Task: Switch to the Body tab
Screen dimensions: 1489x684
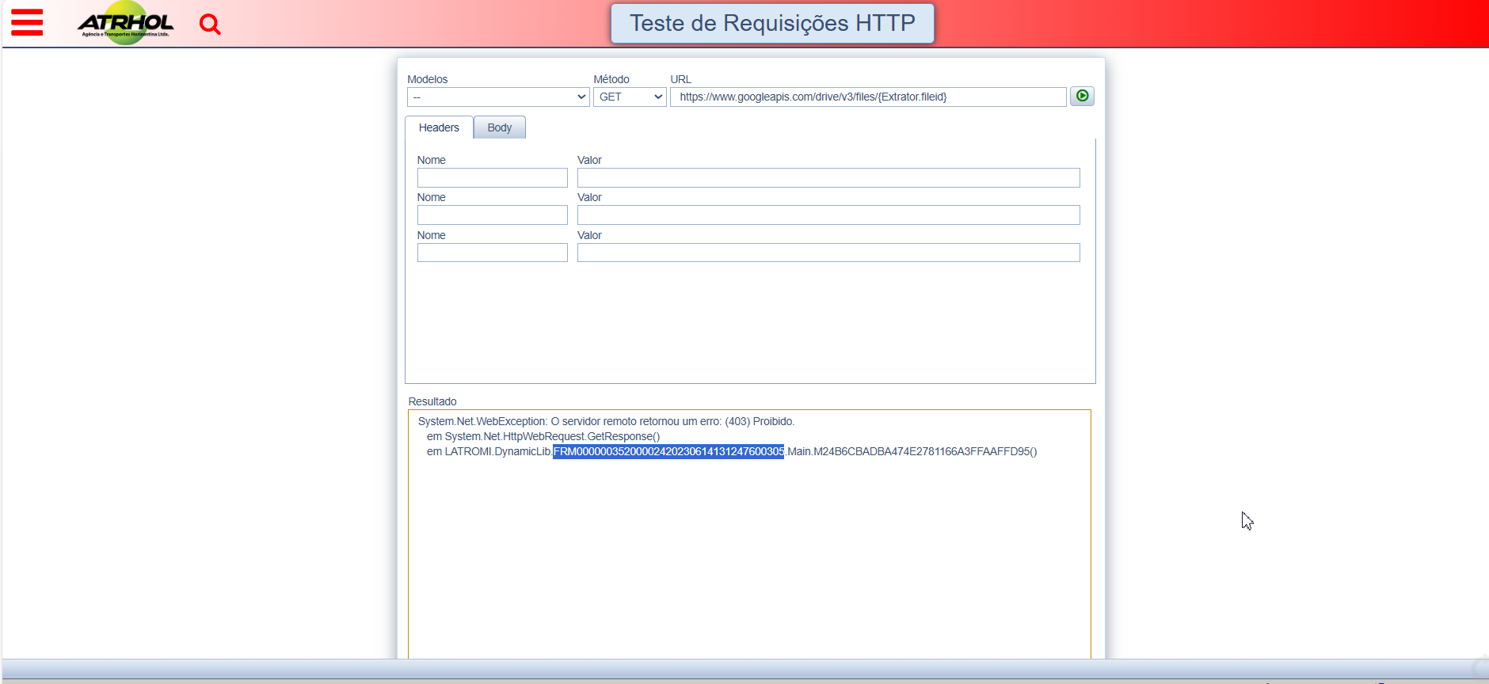Action: tap(499, 127)
